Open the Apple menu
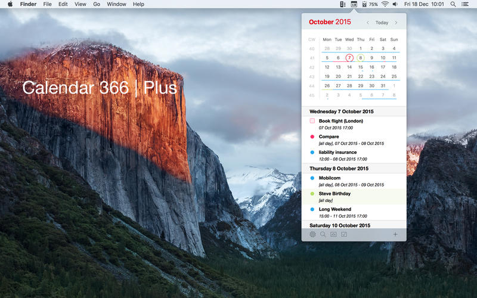Viewport: 477px width, 298px height. click(x=10, y=4)
